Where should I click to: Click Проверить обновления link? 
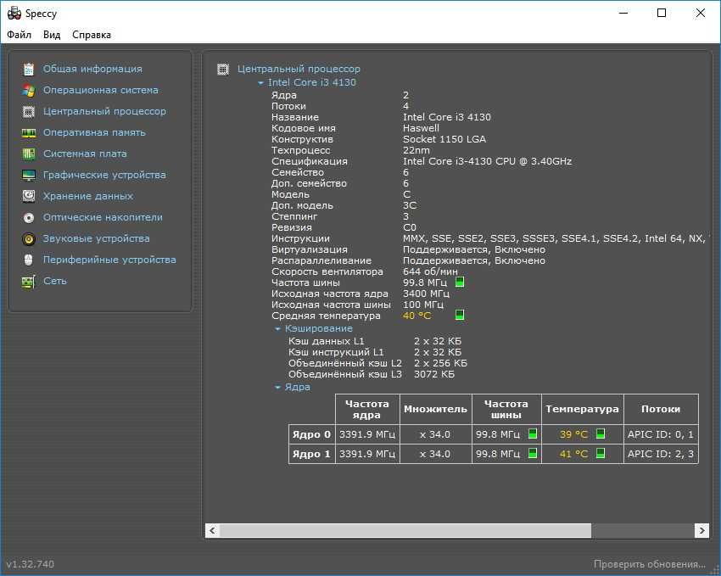coord(649,564)
